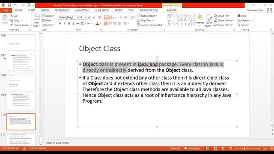
Task: Zoom in with the plus button
Action: tap(259, 148)
